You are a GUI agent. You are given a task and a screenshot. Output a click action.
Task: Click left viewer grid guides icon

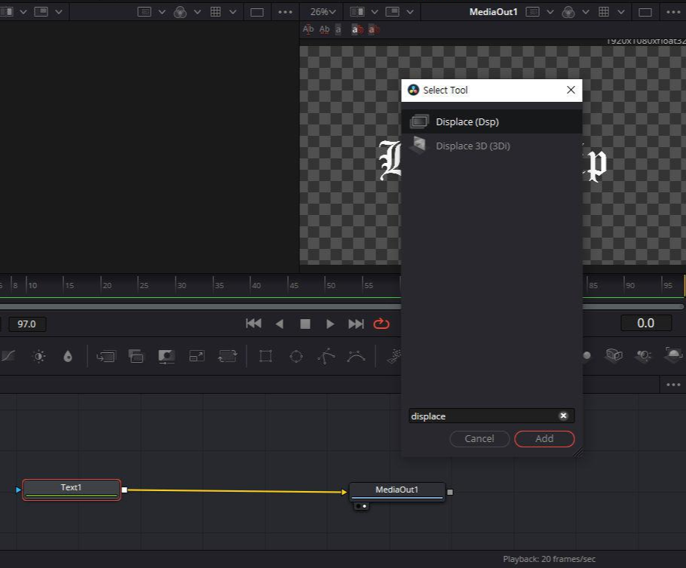216,12
